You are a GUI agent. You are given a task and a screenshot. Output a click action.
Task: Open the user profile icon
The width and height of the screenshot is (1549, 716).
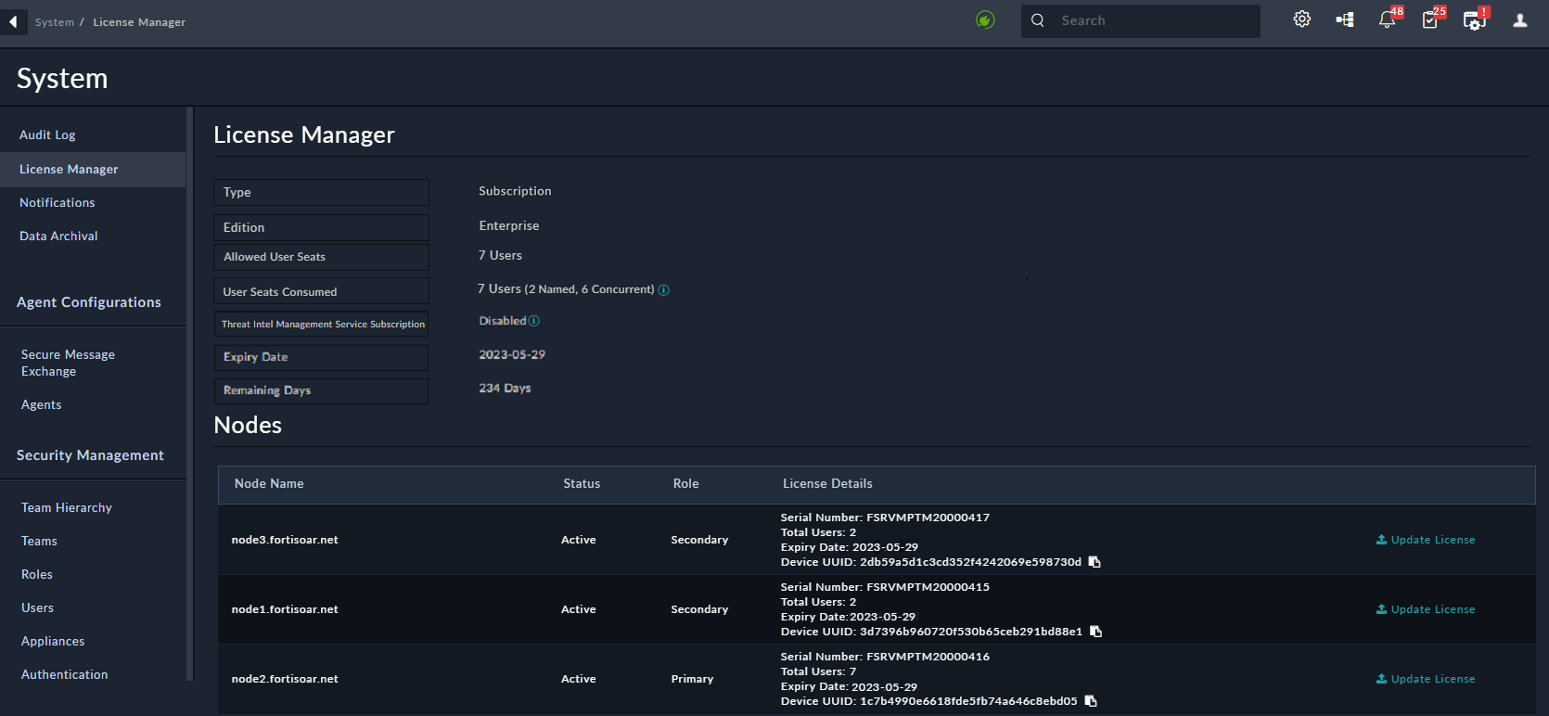(x=1519, y=20)
